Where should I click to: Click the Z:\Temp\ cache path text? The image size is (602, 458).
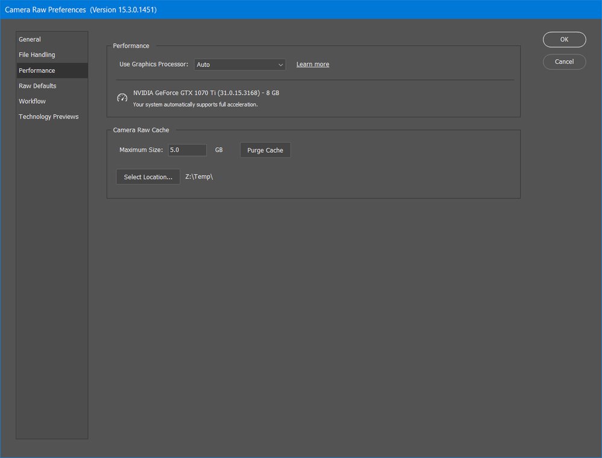click(x=199, y=176)
